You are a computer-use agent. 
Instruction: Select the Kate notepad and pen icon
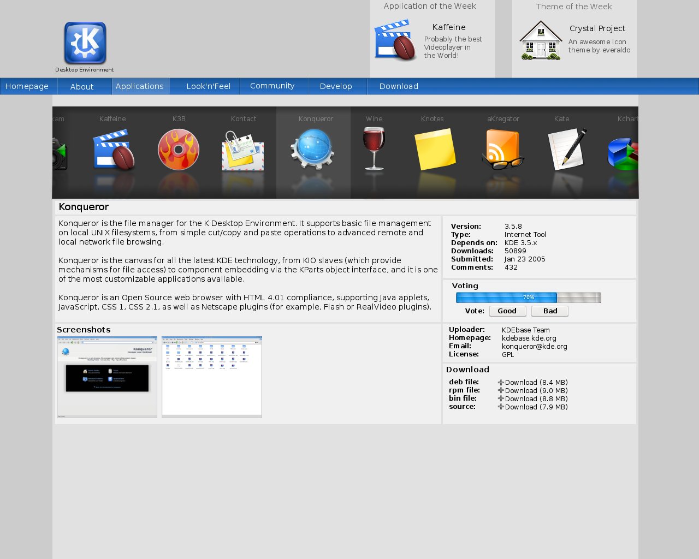pos(567,149)
